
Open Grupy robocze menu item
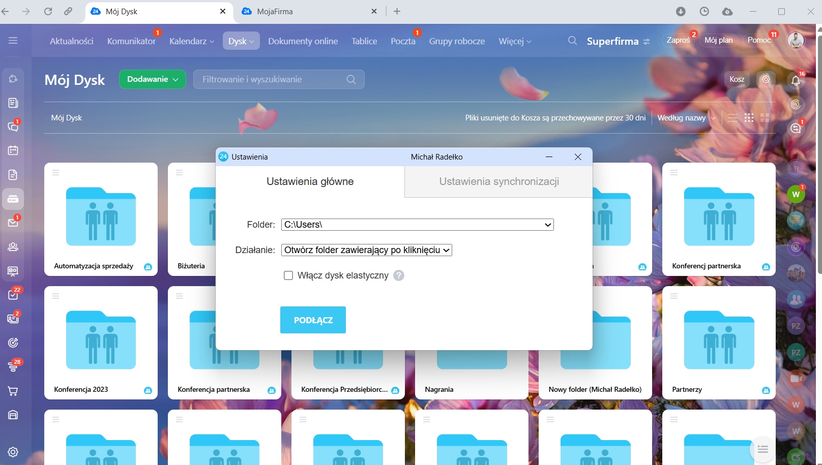457,41
